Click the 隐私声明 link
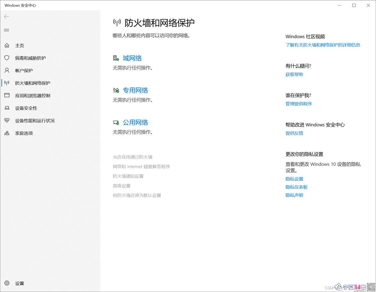Image resolution: width=376 pixels, height=292 pixels. pos(294,195)
